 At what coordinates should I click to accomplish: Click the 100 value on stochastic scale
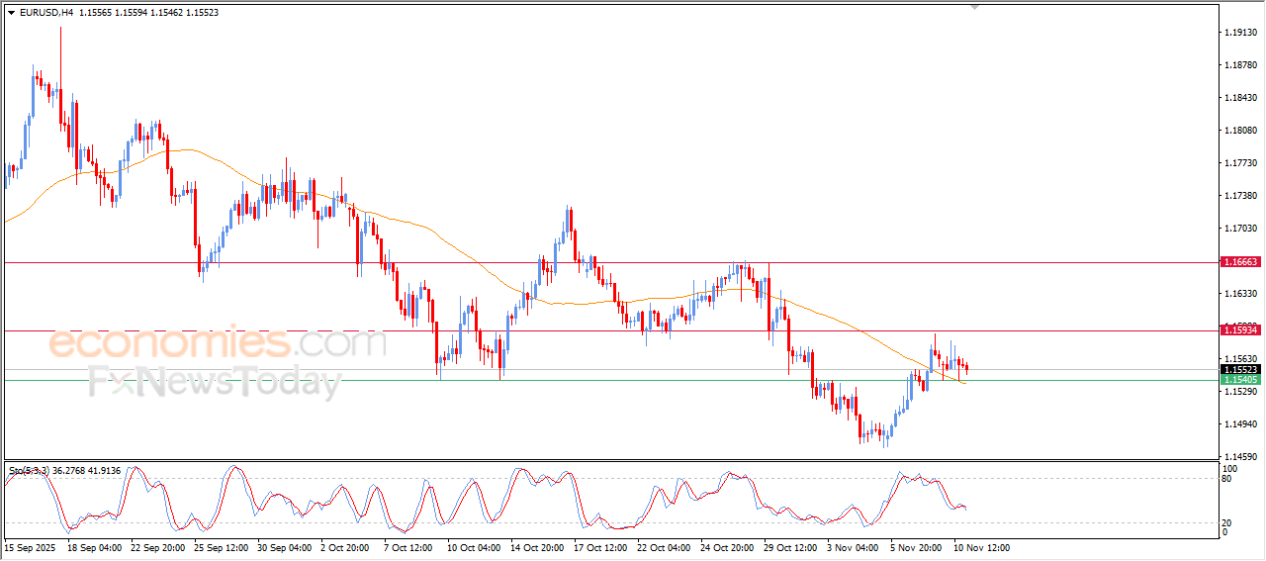pyautogui.click(x=1230, y=468)
